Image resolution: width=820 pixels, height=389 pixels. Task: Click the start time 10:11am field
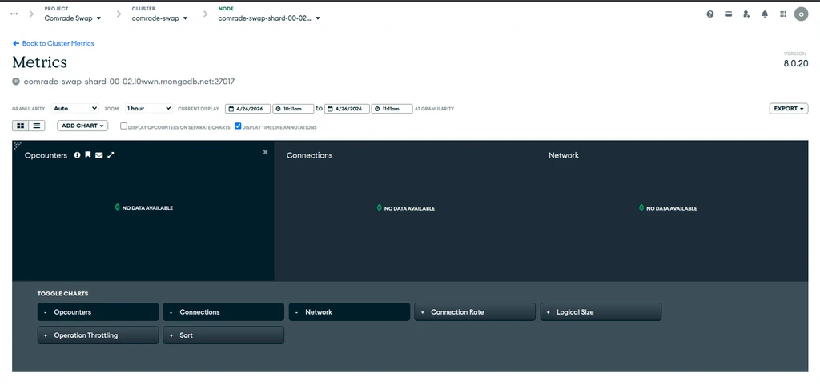293,109
